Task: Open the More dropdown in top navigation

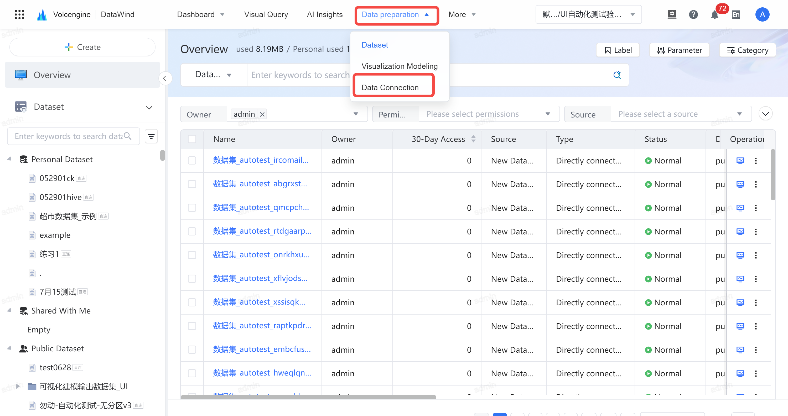Action: (462, 14)
